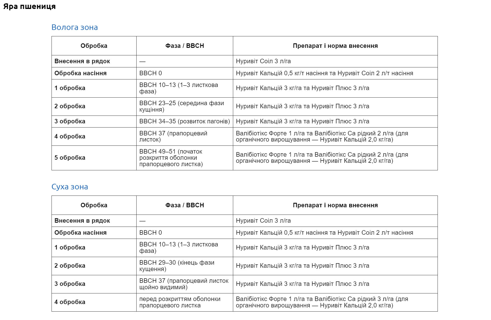The height and width of the screenshot is (320, 491).
Task: Click the 3 обробка preparation cell in Суха зона
Action: tap(335, 284)
